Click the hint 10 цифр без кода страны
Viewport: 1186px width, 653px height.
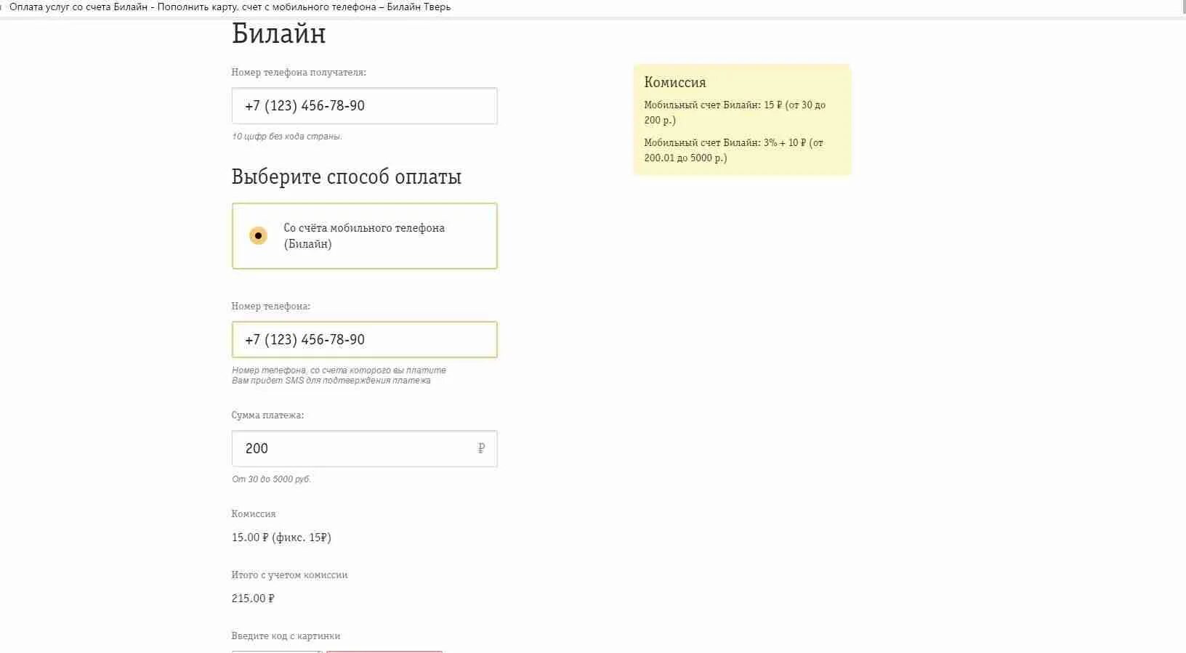[286, 137]
